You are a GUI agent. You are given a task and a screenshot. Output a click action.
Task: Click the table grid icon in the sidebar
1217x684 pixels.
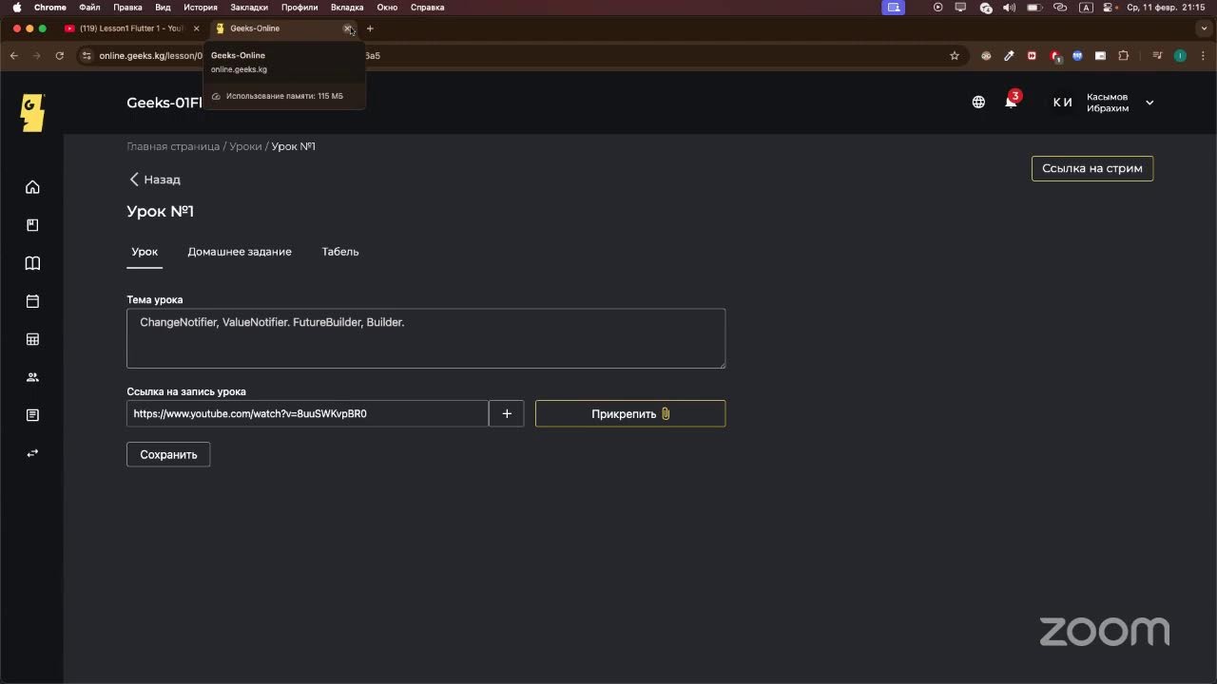(32, 339)
